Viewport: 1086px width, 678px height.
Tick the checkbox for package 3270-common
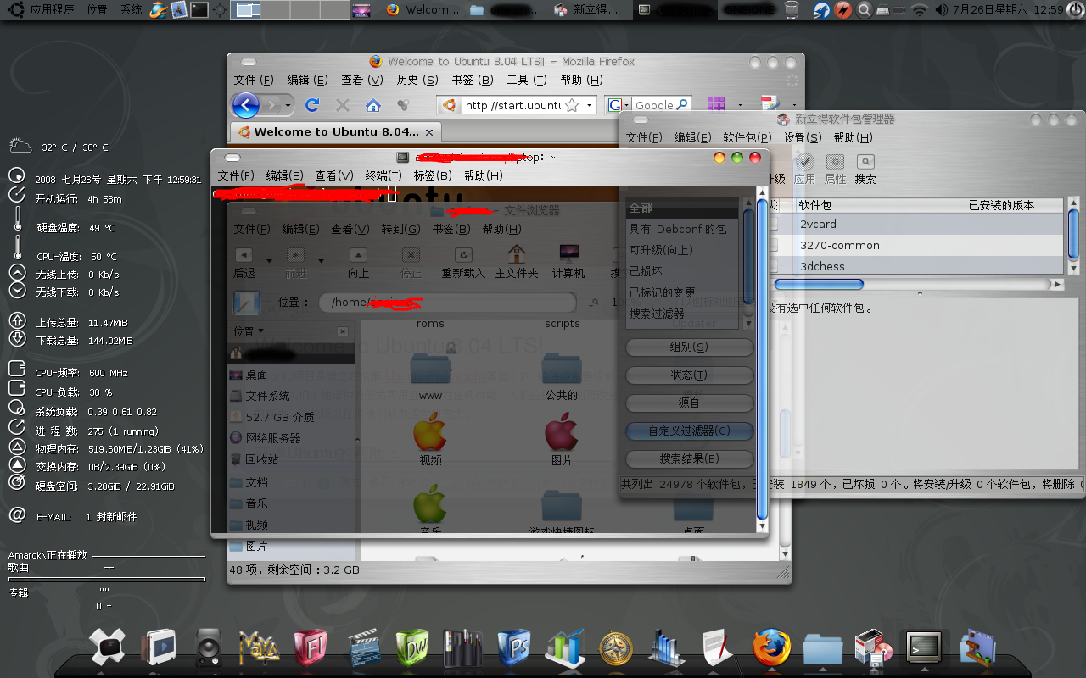[x=773, y=245]
